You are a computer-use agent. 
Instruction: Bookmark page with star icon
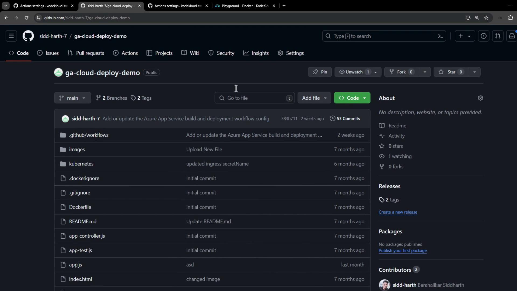click(486, 18)
